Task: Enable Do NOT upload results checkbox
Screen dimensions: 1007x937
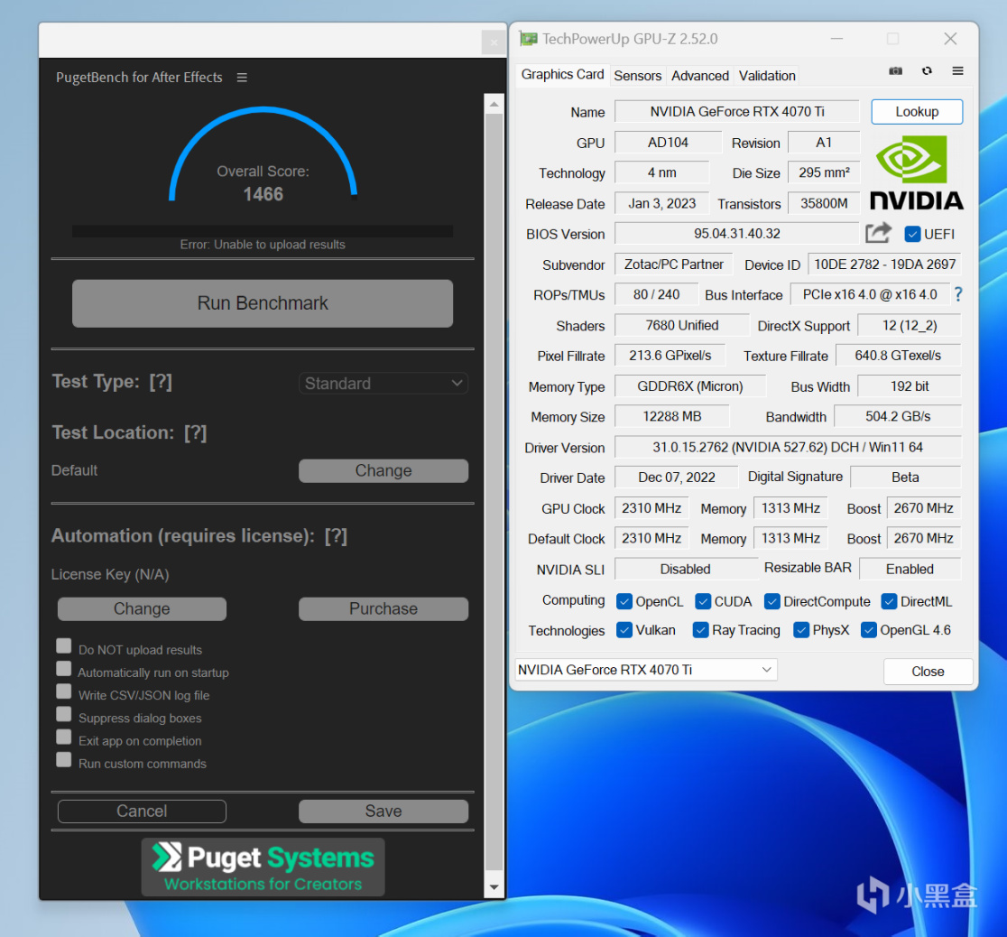Action: (63, 645)
